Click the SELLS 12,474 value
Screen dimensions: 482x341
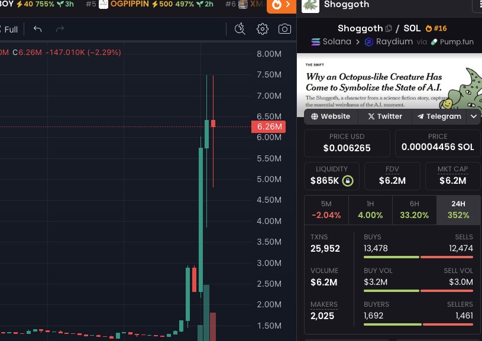461,248
